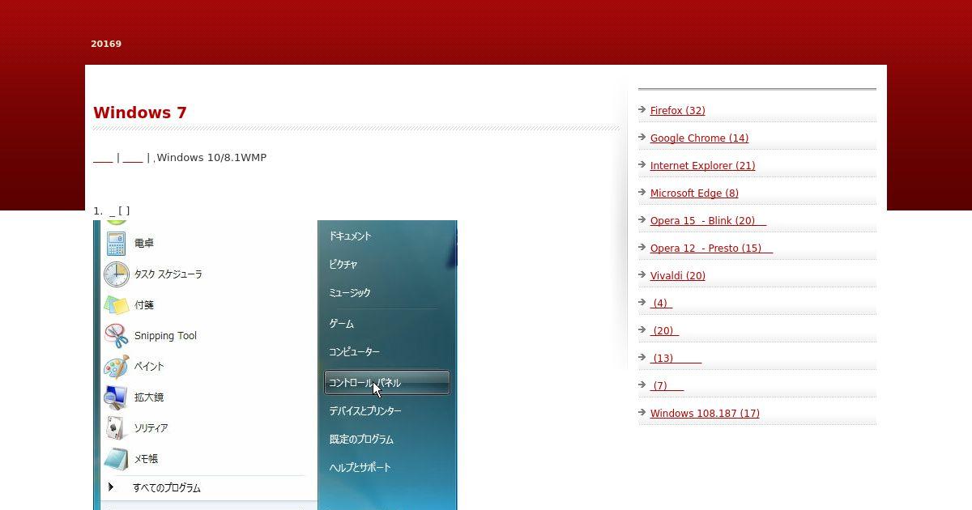Open ヘルプとサポート entry
The width and height of the screenshot is (972, 510).
pos(360,468)
